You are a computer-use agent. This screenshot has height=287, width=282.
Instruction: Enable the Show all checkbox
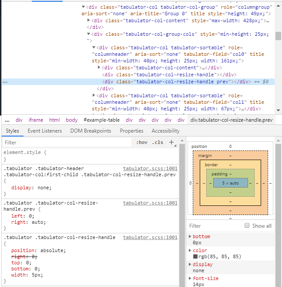(247, 225)
